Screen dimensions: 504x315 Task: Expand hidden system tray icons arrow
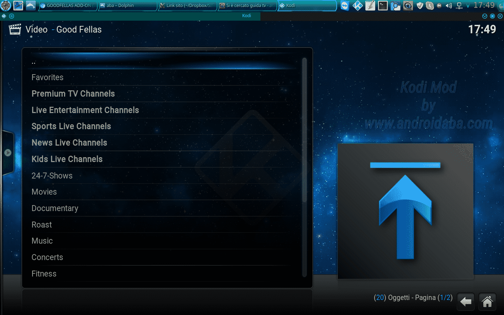pyautogui.click(x=468, y=6)
